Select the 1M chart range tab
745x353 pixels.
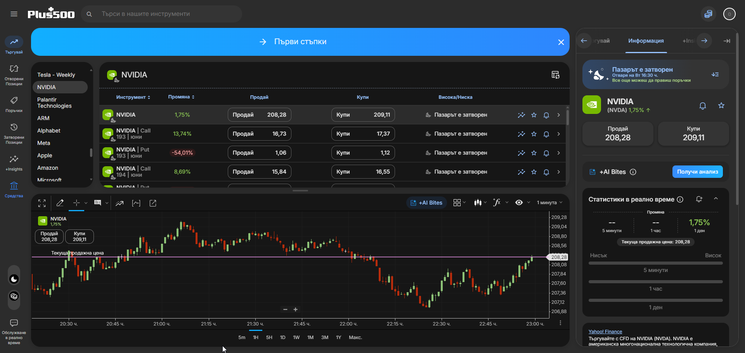[x=310, y=338]
